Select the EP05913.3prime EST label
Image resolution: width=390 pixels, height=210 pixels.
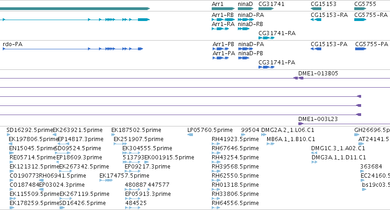pyautogui.click(x=148, y=194)
